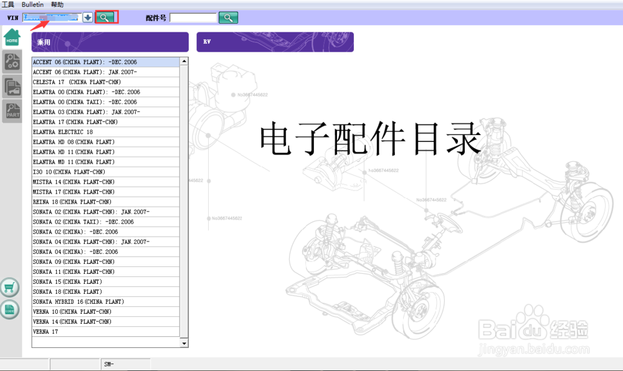Go to the Home page icon
Viewport: 623px width, 371px height.
(x=12, y=37)
